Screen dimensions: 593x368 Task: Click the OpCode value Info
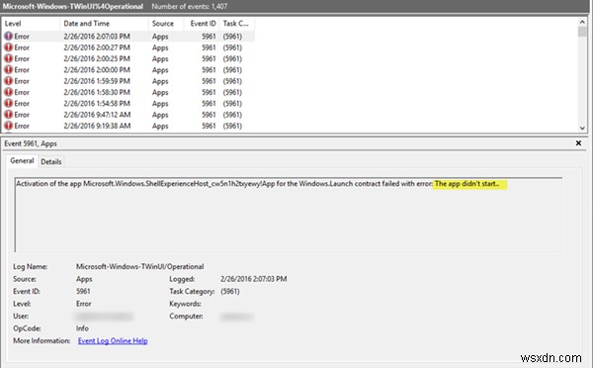tap(82, 328)
